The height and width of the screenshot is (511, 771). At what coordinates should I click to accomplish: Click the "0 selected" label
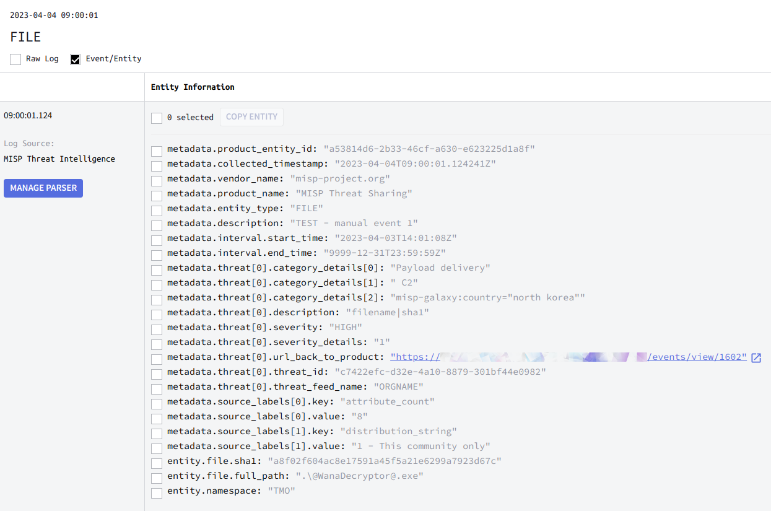coord(190,117)
